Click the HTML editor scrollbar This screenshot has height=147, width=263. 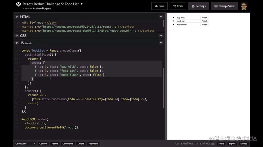(164, 23)
